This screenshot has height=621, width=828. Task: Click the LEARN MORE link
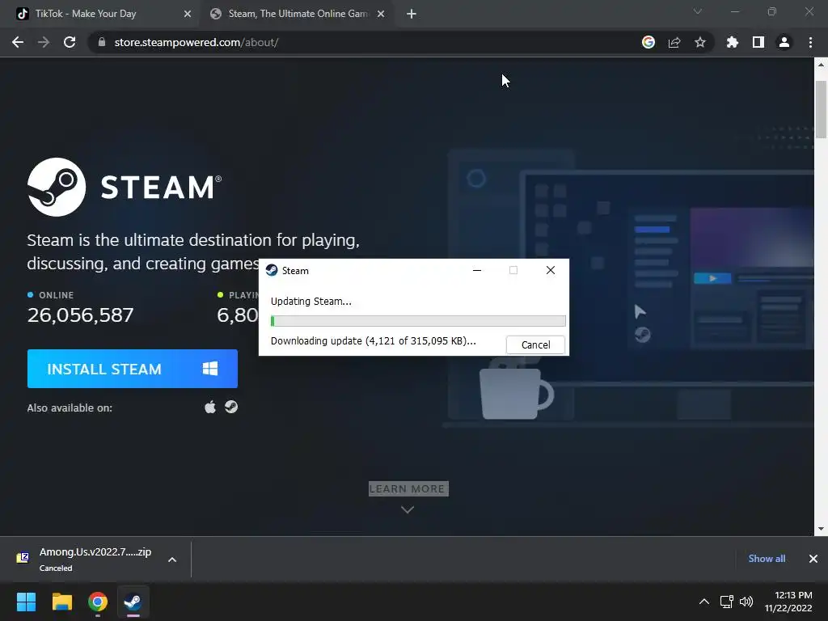click(x=408, y=489)
